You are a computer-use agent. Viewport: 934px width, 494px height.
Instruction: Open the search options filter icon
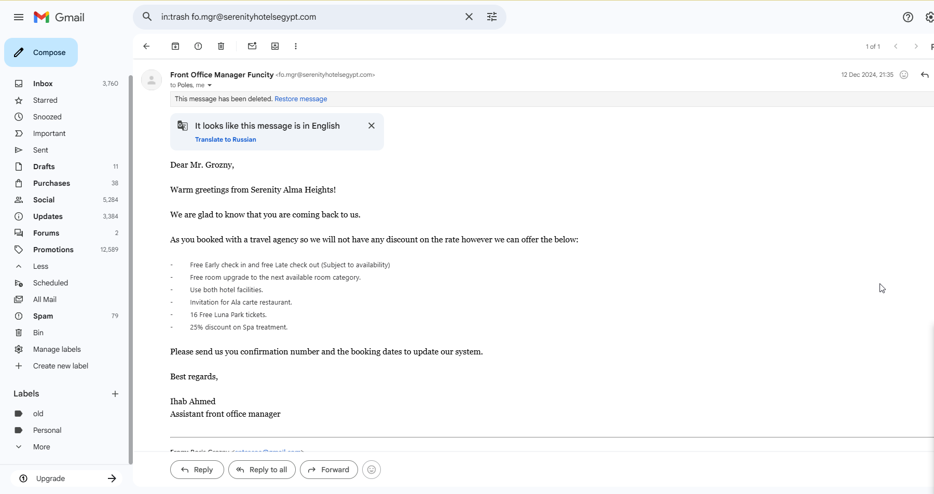coord(492,17)
